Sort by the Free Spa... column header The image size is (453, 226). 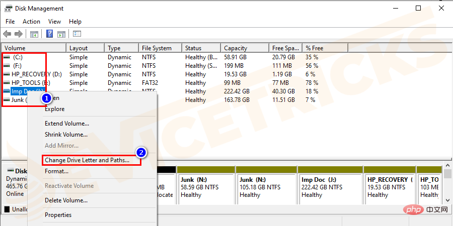click(286, 48)
